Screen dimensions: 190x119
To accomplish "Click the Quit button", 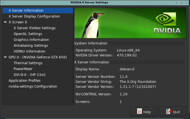I will pyautogui.click(x=173, y=111).
